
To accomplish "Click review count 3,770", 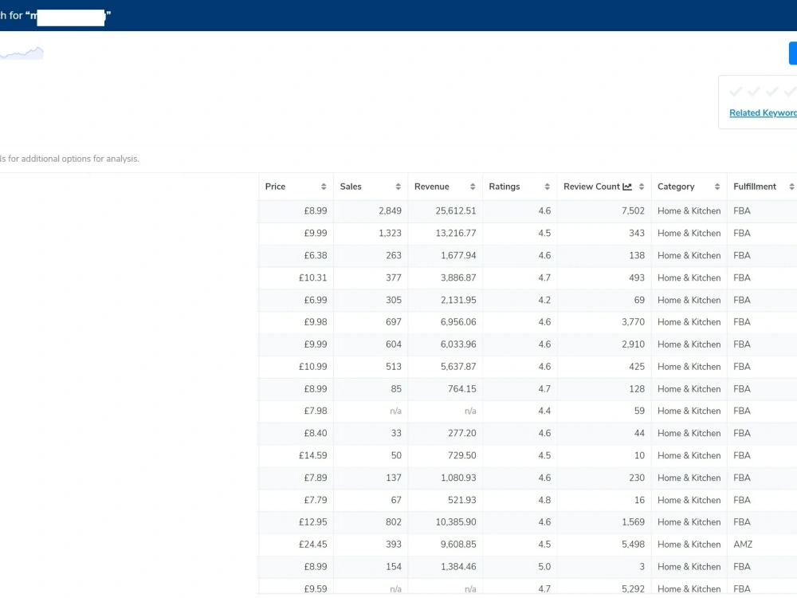I will [633, 322].
